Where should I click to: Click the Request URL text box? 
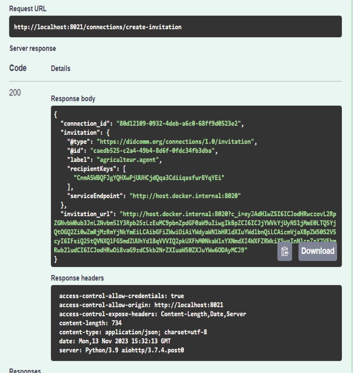(175, 27)
